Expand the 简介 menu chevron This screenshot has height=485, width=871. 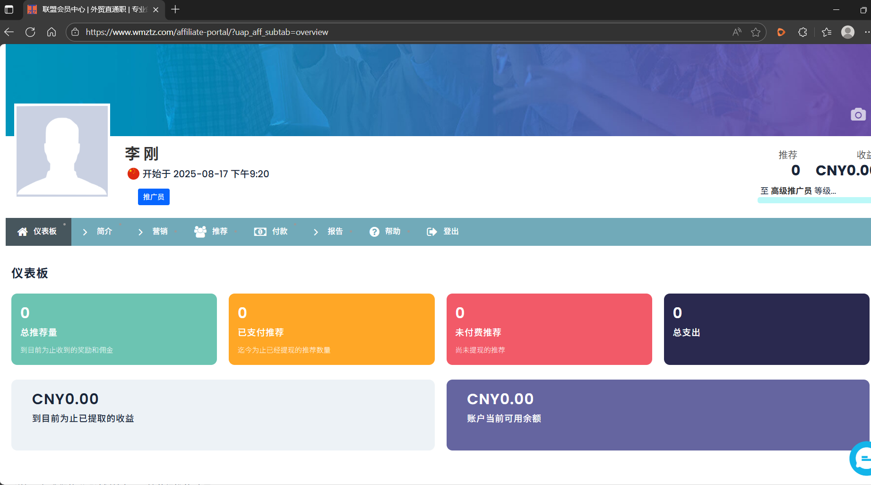click(x=85, y=232)
